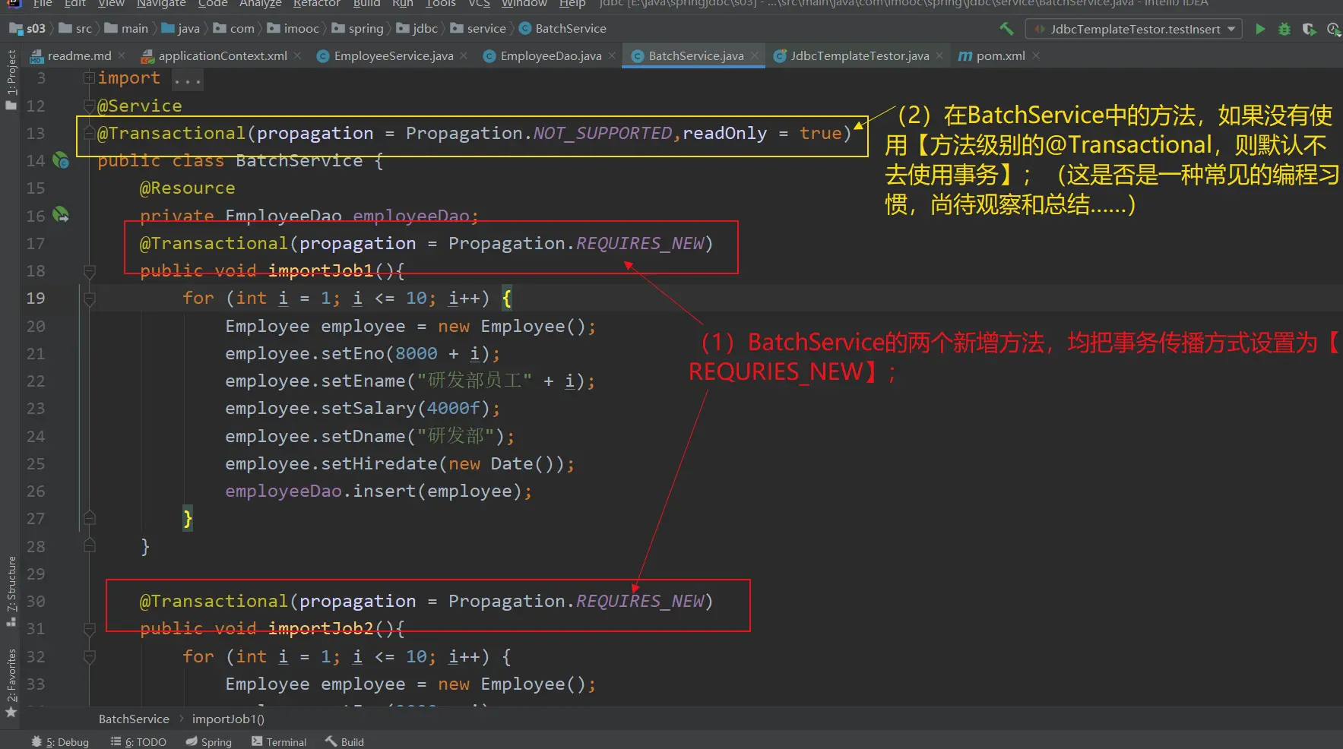Open the Terminal tool window
The height and width of the screenshot is (749, 1343).
point(279,741)
